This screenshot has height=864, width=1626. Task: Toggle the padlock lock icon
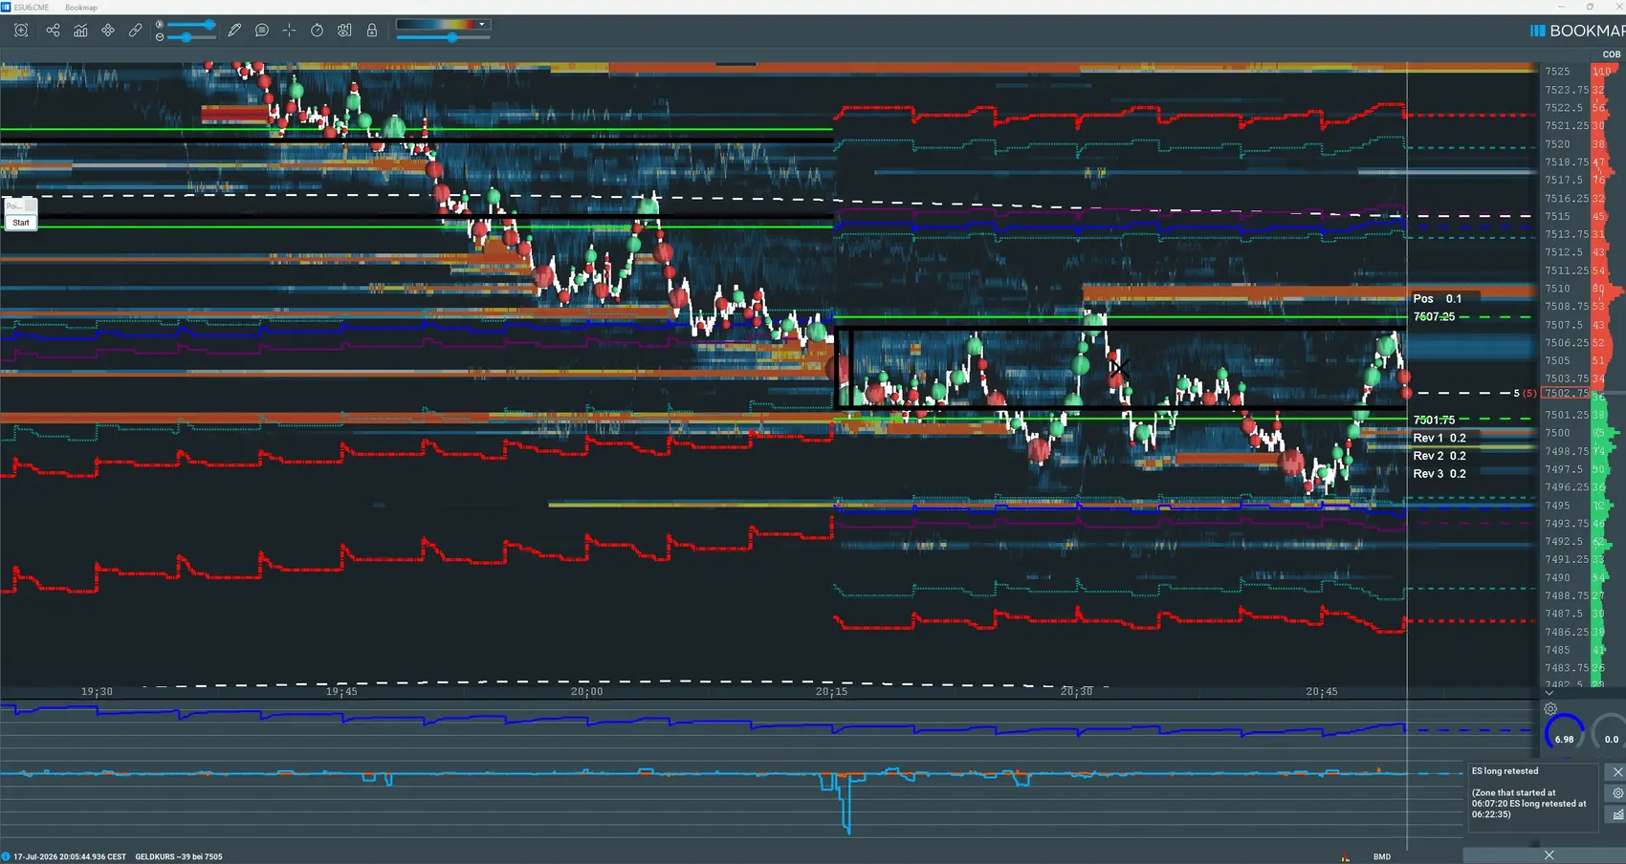372,31
